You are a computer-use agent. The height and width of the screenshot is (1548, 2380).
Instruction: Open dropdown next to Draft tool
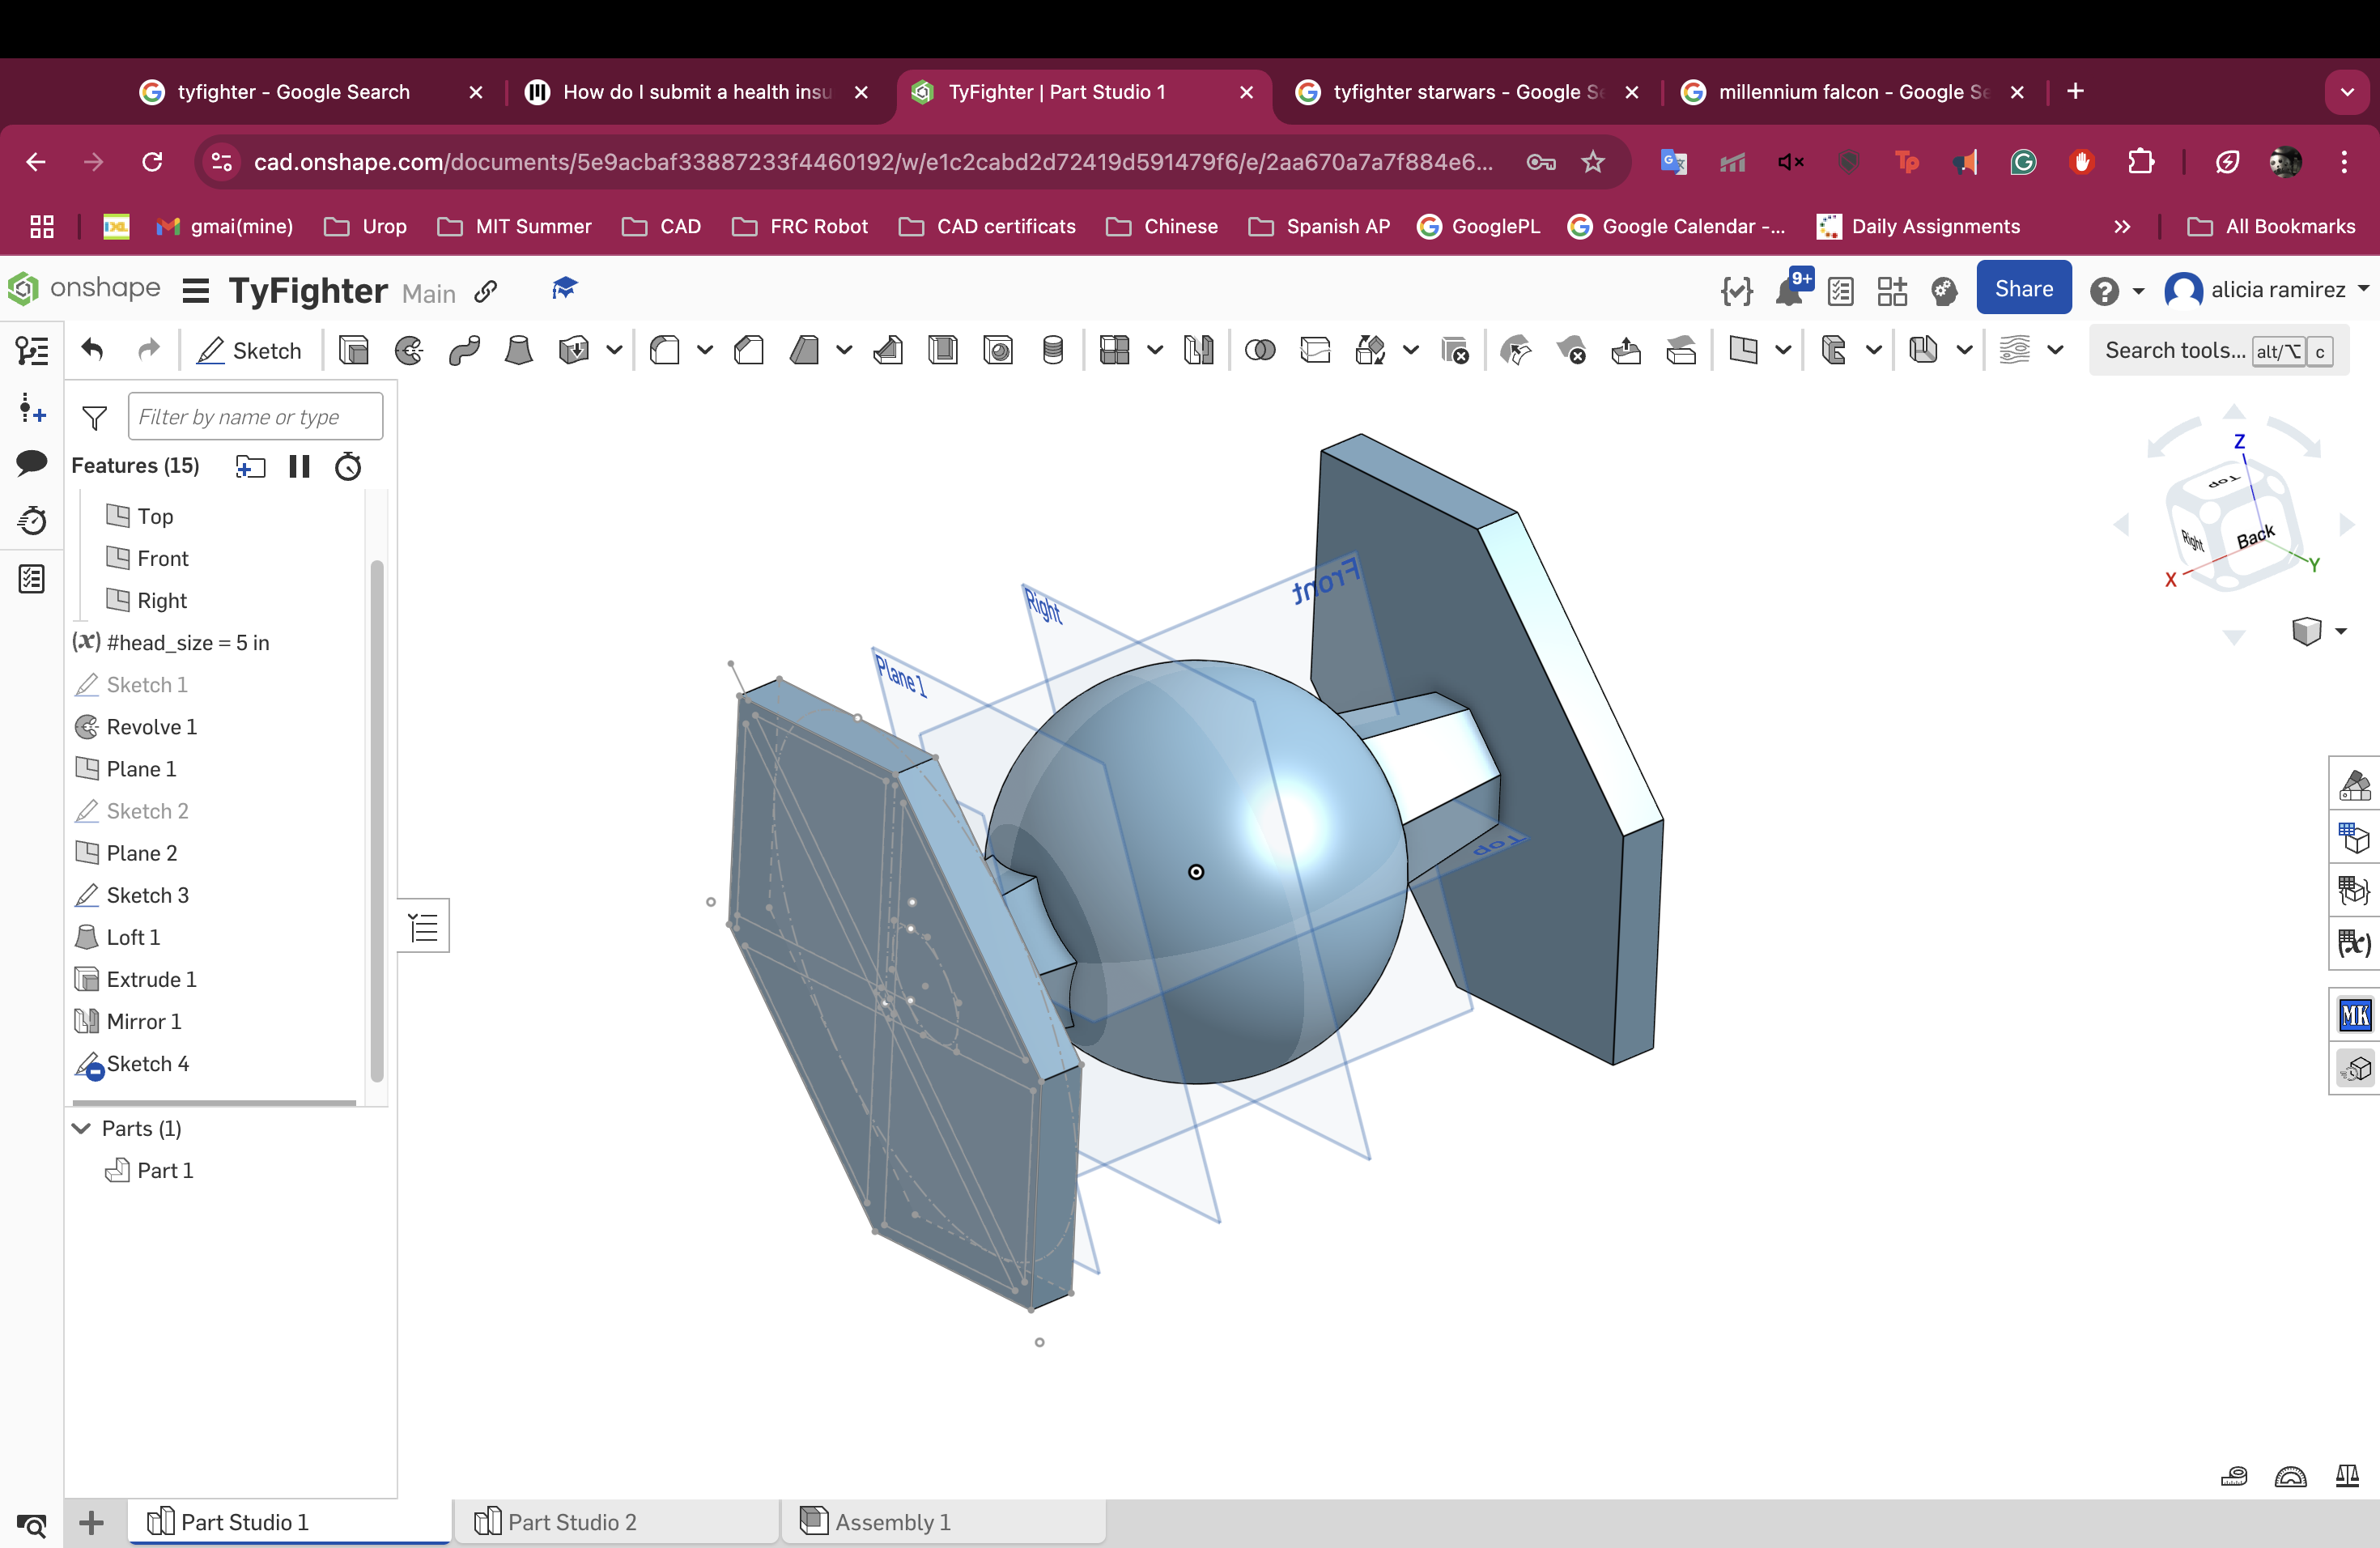(x=845, y=351)
